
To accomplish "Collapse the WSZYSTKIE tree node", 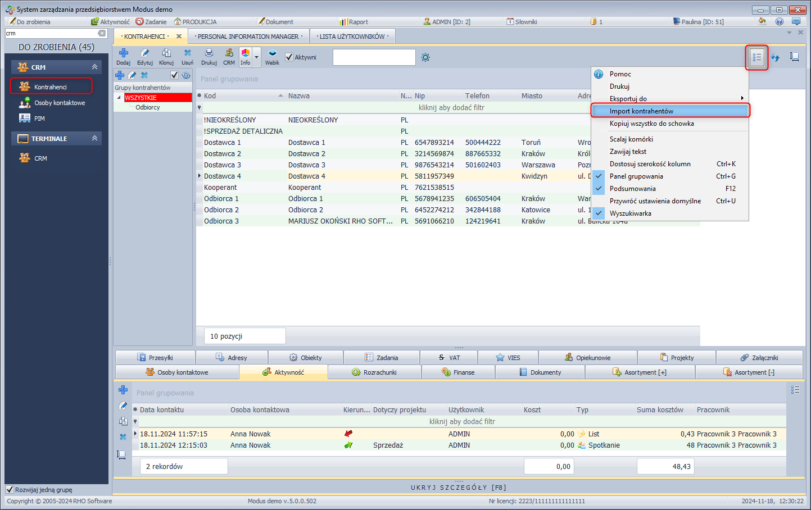I will (119, 98).
